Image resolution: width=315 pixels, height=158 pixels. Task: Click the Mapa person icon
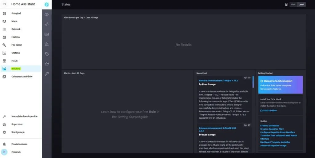4,21
